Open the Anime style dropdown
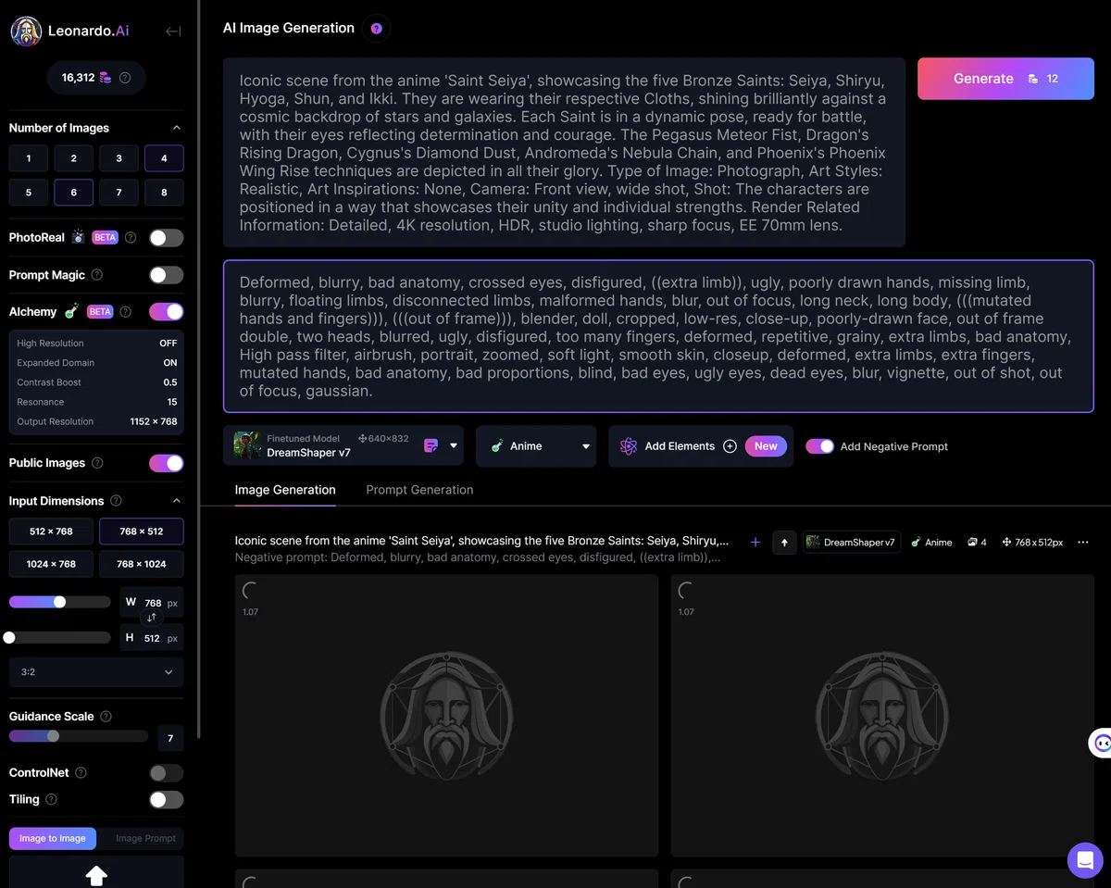The height and width of the screenshot is (888, 1111). (x=536, y=446)
